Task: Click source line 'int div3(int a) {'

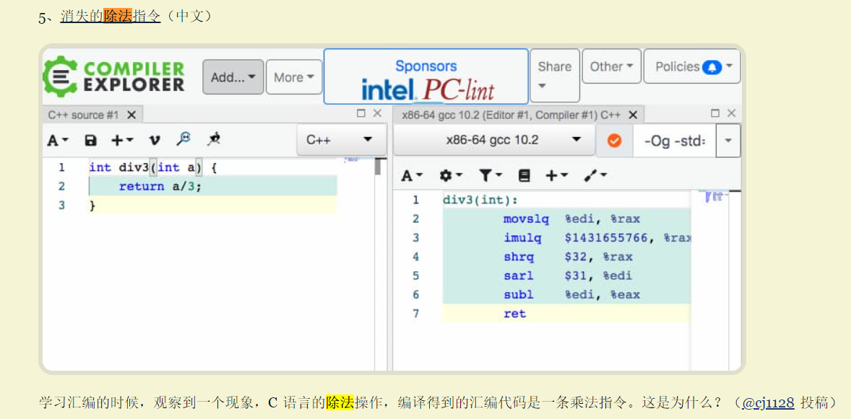Action: 153,167
